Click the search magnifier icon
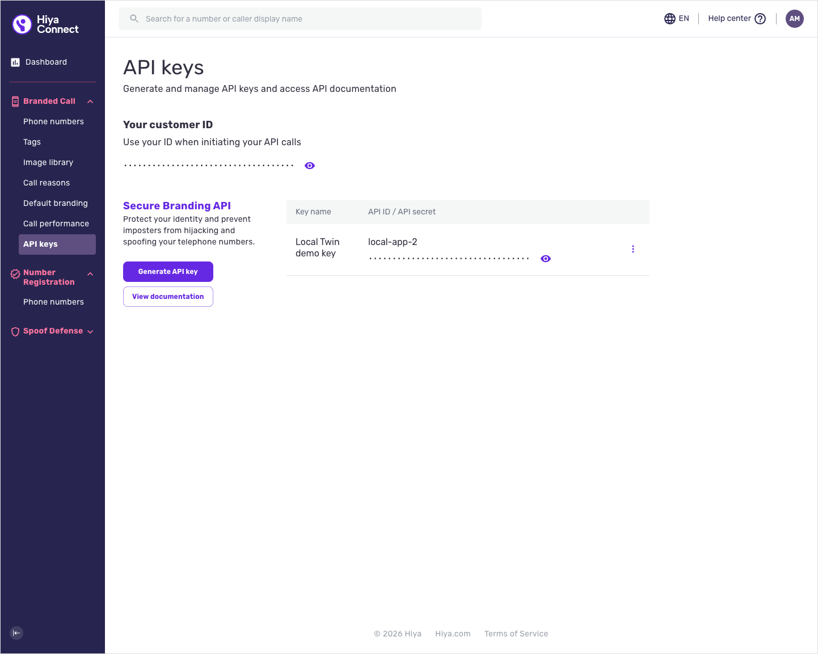The height and width of the screenshot is (654, 818). (x=134, y=19)
